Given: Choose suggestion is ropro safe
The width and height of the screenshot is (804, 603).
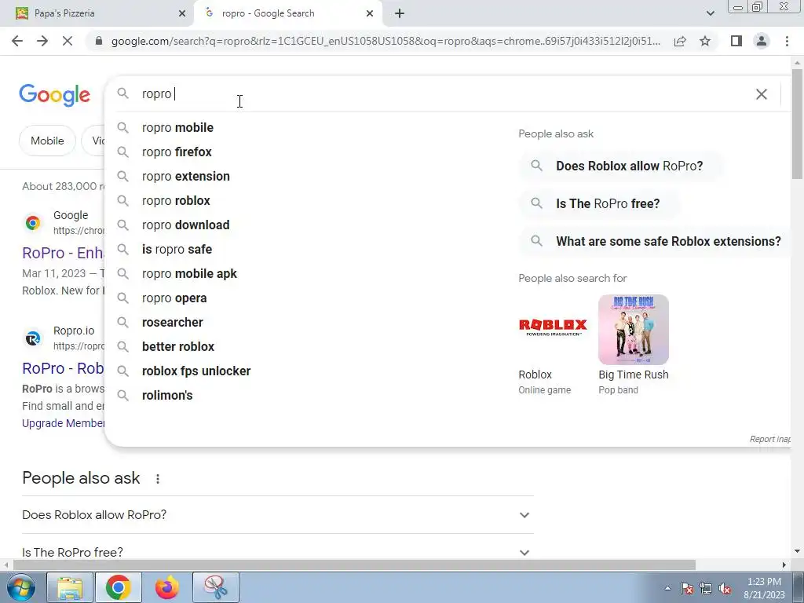Looking at the screenshot, I should click(177, 249).
